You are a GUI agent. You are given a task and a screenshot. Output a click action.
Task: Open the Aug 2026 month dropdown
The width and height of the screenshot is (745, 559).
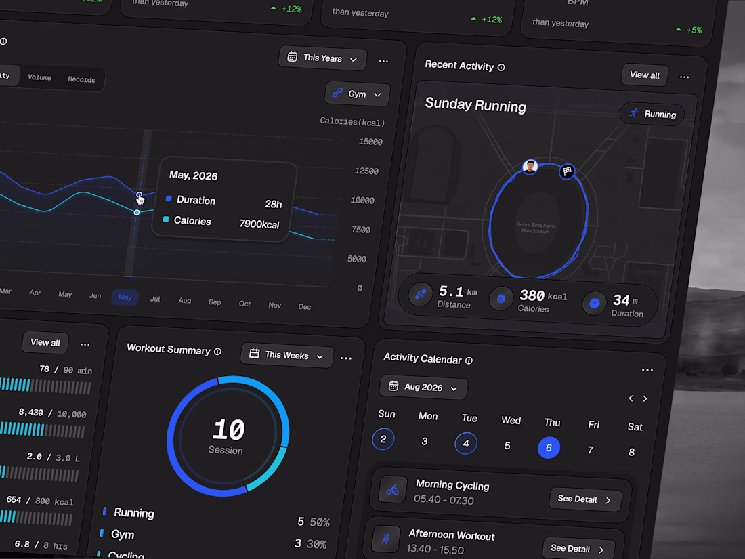click(x=423, y=387)
